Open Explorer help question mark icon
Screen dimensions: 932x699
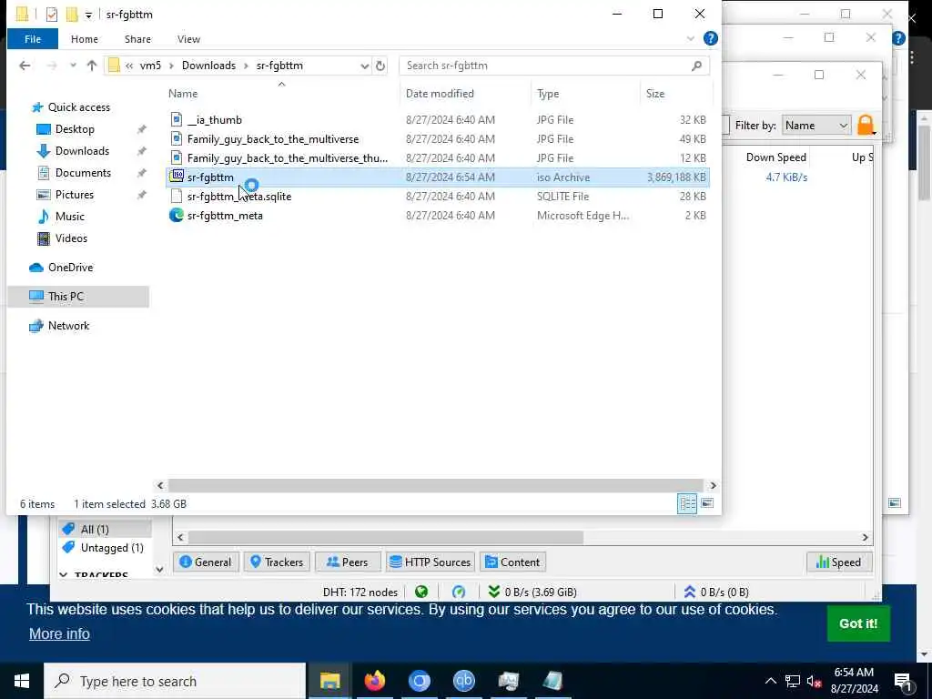[710, 38]
